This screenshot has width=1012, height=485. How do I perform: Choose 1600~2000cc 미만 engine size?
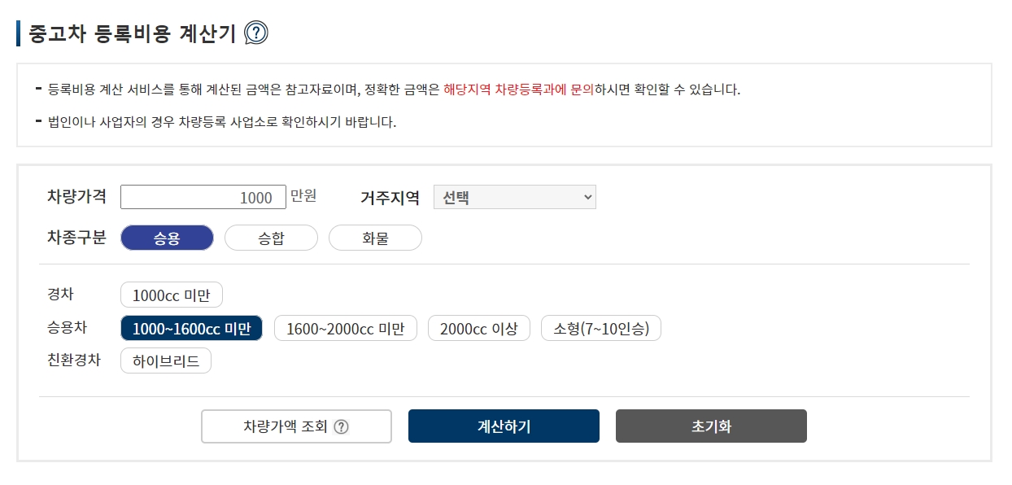click(x=346, y=328)
